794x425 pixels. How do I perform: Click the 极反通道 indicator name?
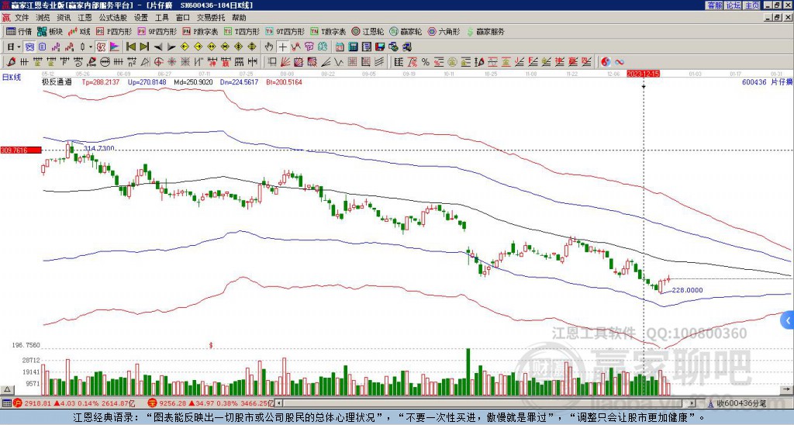(57, 82)
